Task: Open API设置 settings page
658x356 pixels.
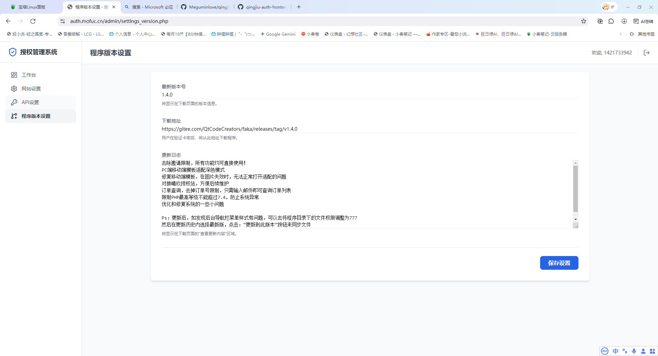Action: 30,102
